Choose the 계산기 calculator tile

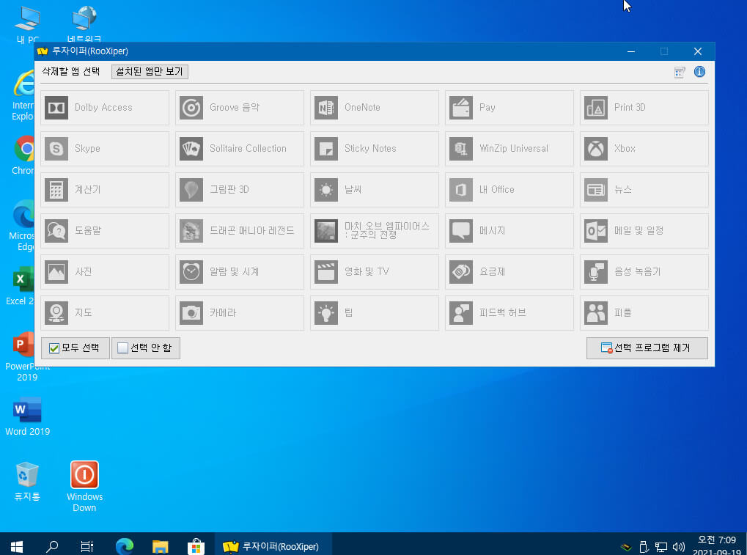[105, 190]
